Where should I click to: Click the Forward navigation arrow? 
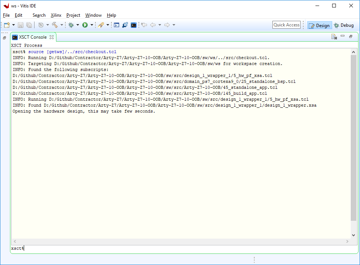click(x=167, y=25)
